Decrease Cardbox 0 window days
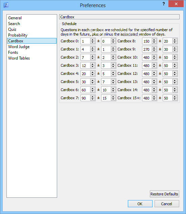The image size is (186, 214). (113, 42)
